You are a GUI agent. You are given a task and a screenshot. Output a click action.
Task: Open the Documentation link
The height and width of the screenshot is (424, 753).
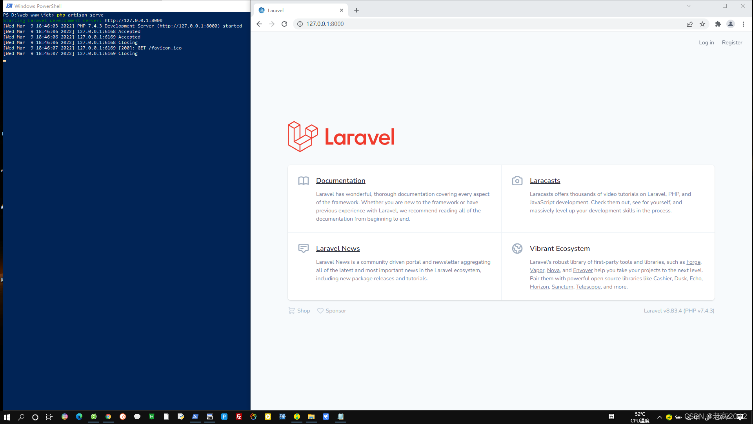tap(340, 181)
